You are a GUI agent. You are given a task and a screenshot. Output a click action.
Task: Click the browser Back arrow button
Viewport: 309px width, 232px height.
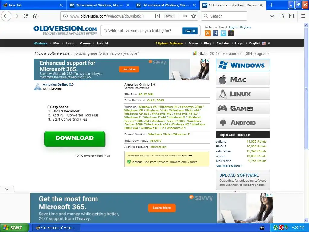coord(6,16)
